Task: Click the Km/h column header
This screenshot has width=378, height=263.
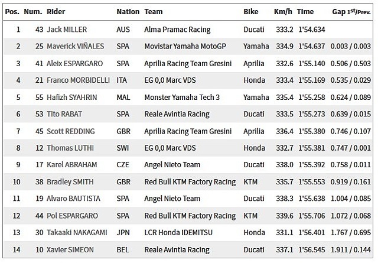Action: click(284, 11)
